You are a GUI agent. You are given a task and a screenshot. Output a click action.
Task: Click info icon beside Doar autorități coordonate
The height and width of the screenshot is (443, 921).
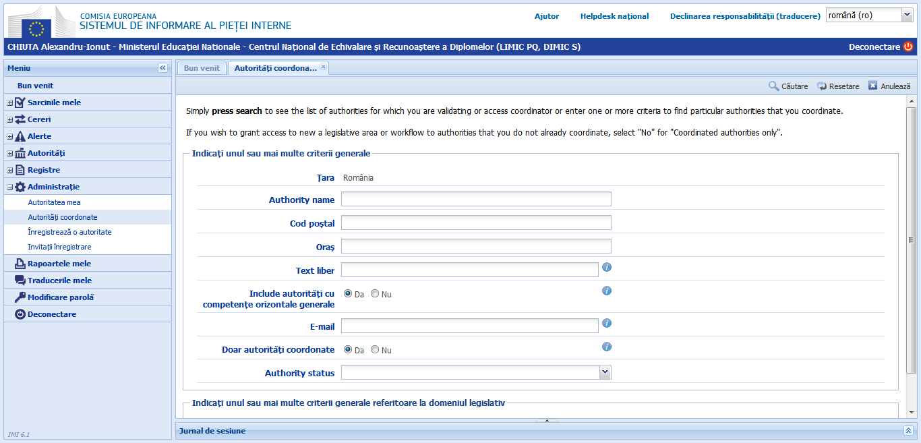pos(607,347)
